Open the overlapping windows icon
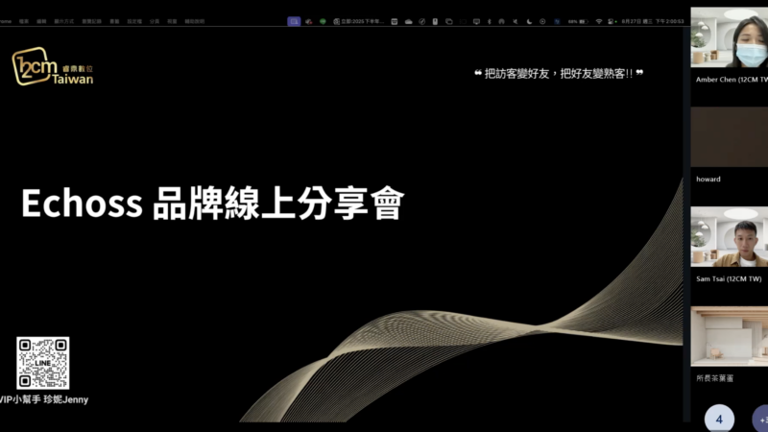The image size is (768, 432). [448, 21]
